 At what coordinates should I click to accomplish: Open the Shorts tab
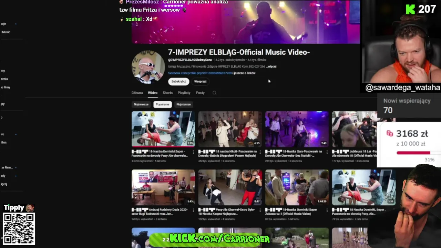tap(167, 93)
